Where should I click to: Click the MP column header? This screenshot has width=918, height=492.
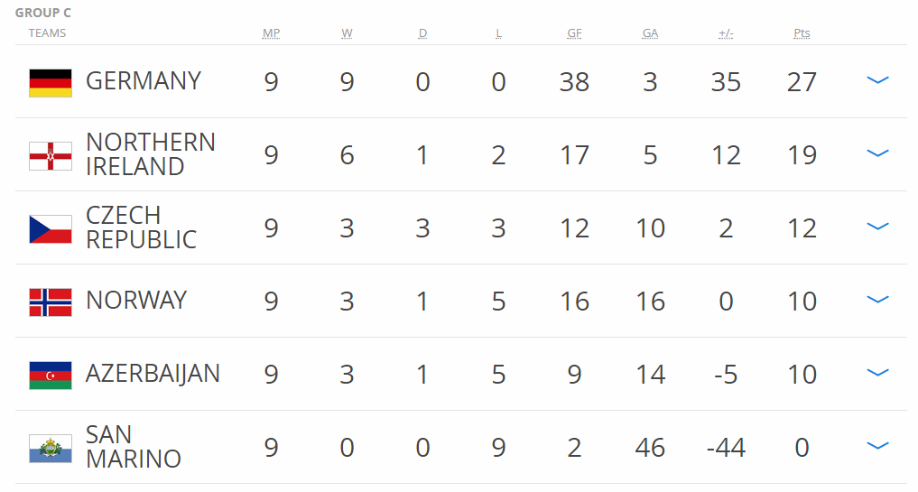click(x=271, y=34)
